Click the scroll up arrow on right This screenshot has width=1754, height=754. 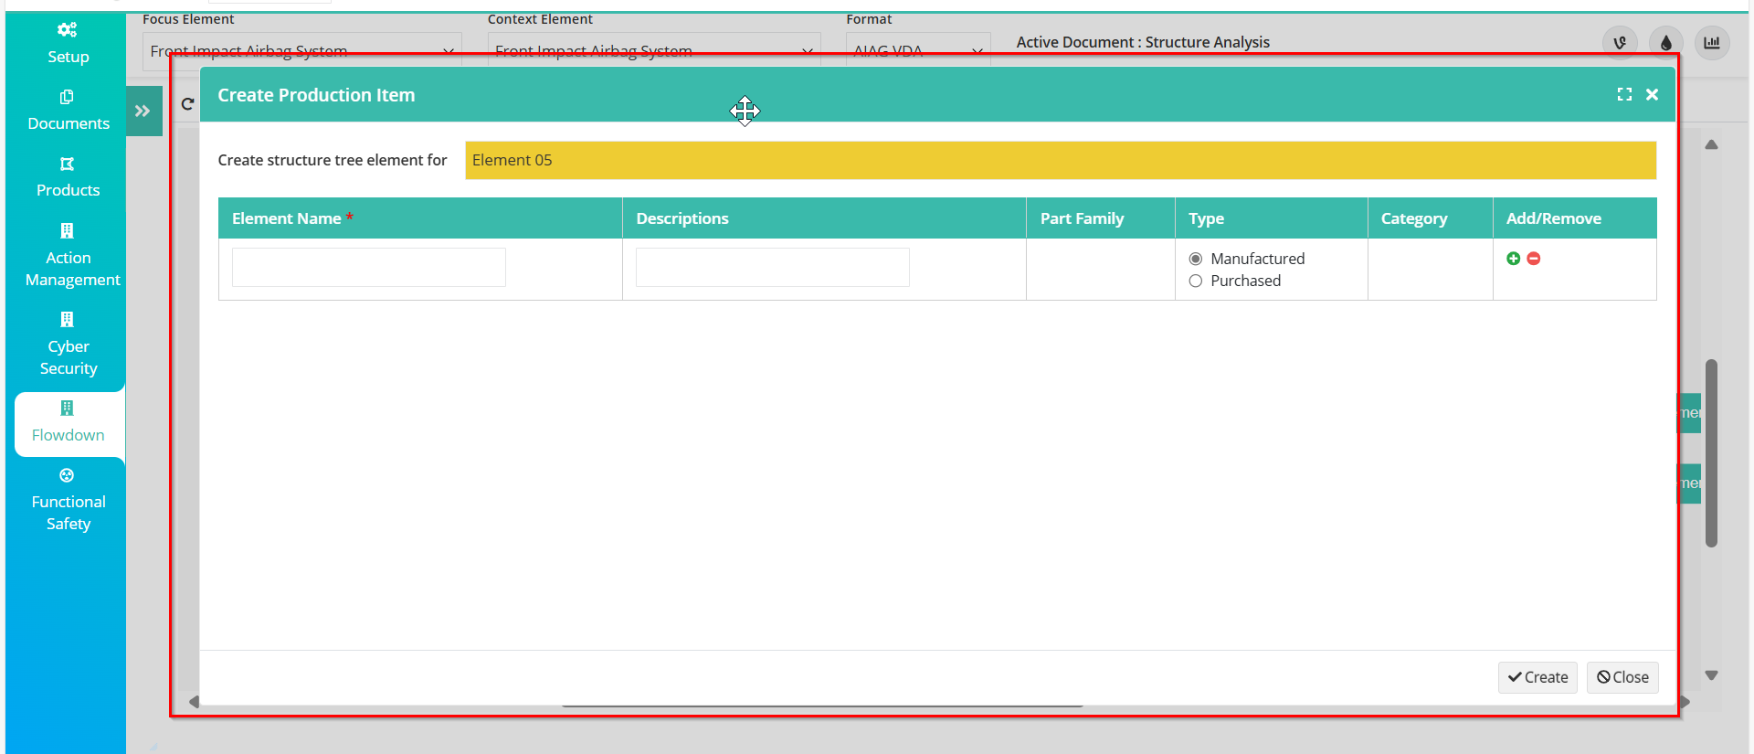(x=1712, y=144)
